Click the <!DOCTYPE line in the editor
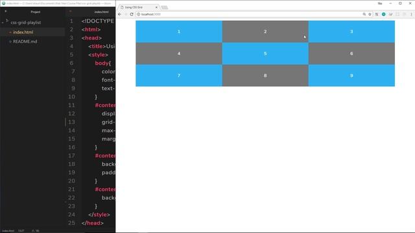415x233 pixels. 98,21
